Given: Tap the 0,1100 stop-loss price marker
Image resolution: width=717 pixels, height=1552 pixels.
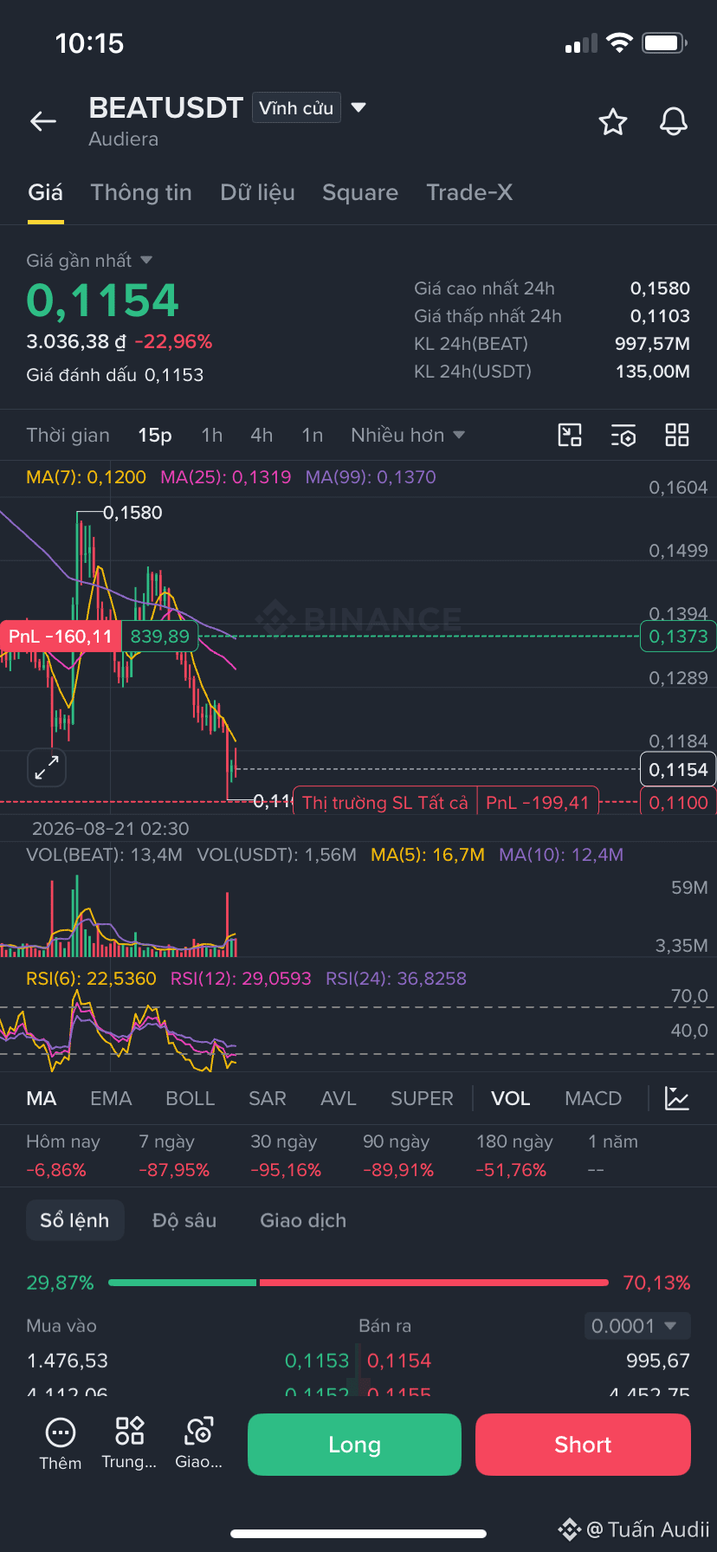Looking at the screenshot, I should 678,803.
